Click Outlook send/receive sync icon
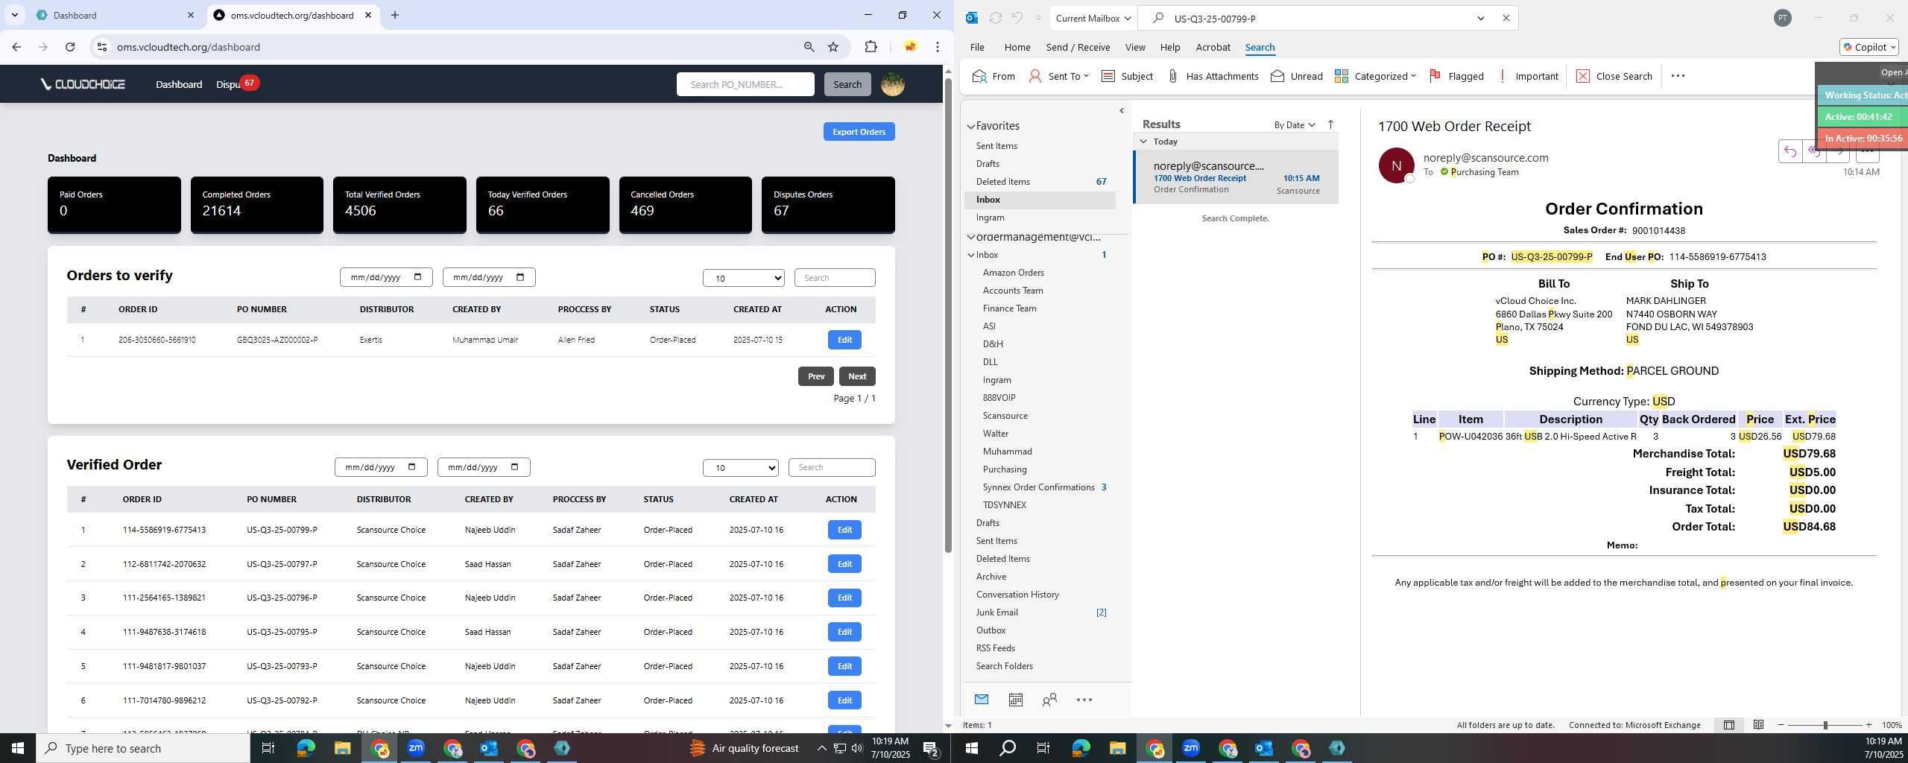 click(x=995, y=18)
